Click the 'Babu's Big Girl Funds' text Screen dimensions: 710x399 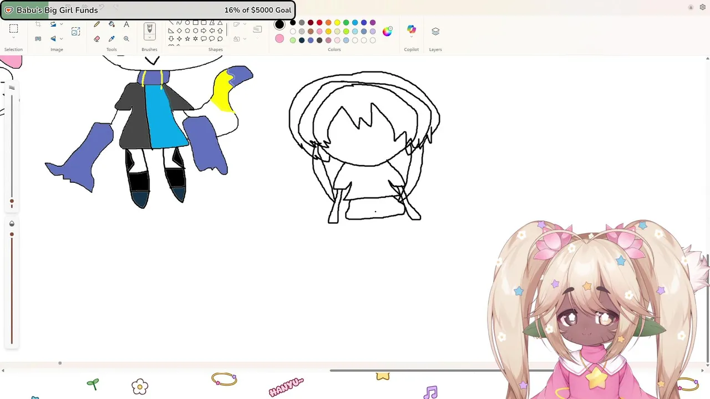point(57,10)
